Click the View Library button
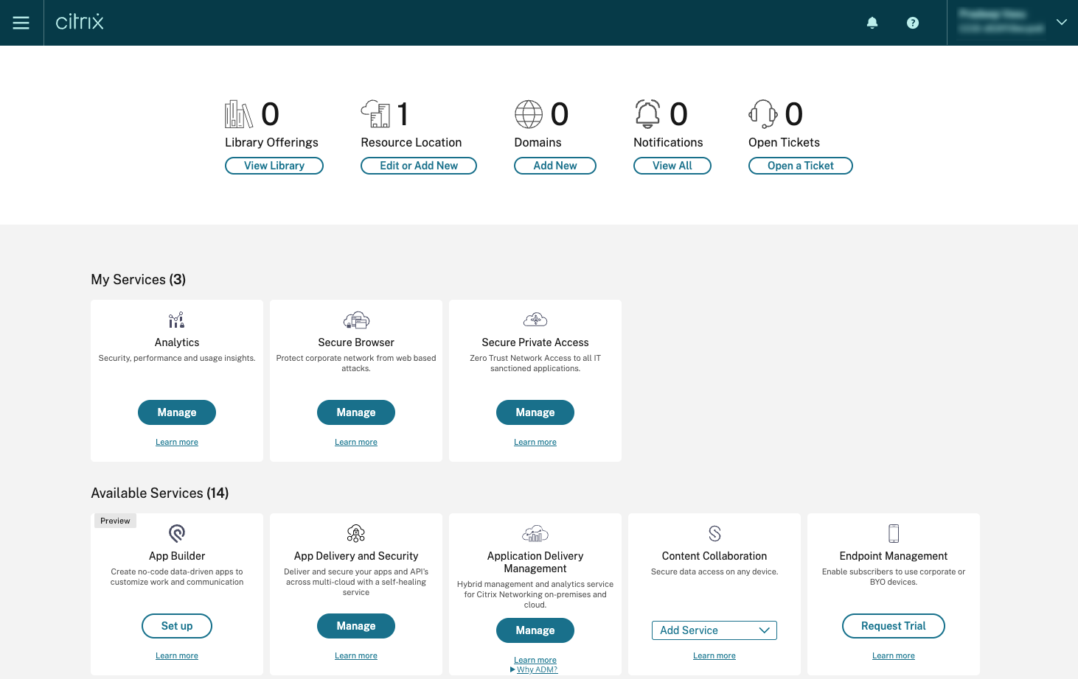The height and width of the screenshot is (679, 1078). click(274, 166)
